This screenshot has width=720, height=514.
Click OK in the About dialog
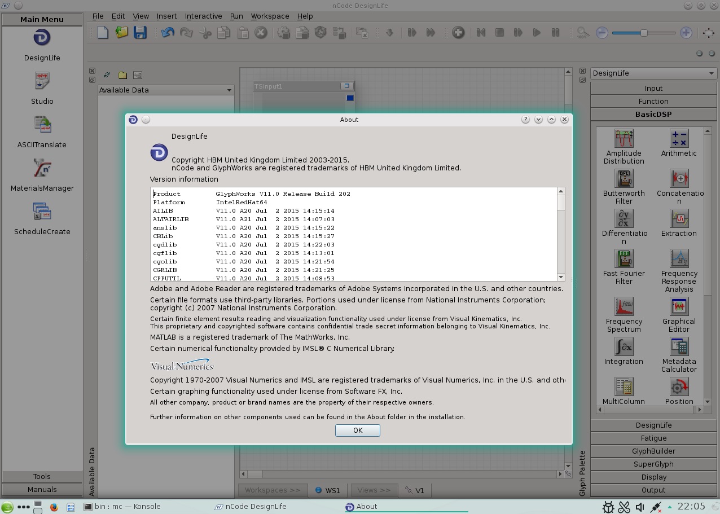(x=357, y=430)
